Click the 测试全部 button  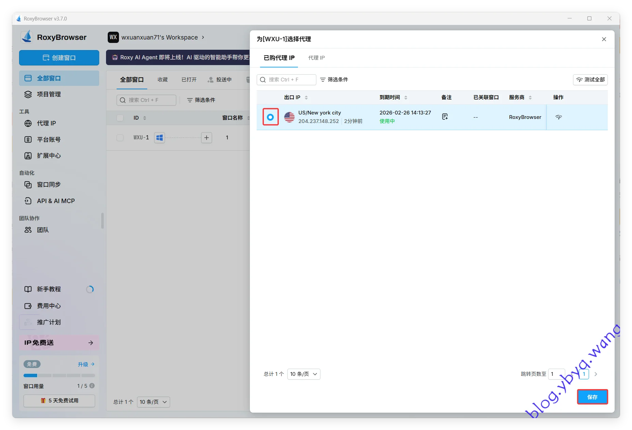pyautogui.click(x=590, y=80)
